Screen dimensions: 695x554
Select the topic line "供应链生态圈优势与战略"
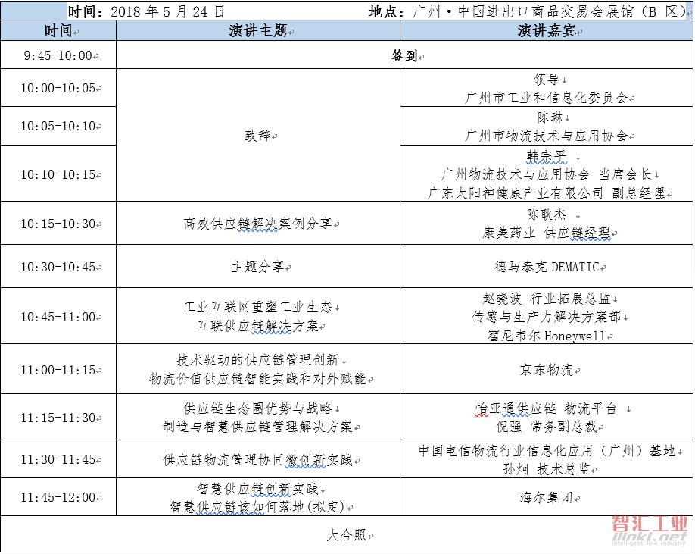click(258, 408)
